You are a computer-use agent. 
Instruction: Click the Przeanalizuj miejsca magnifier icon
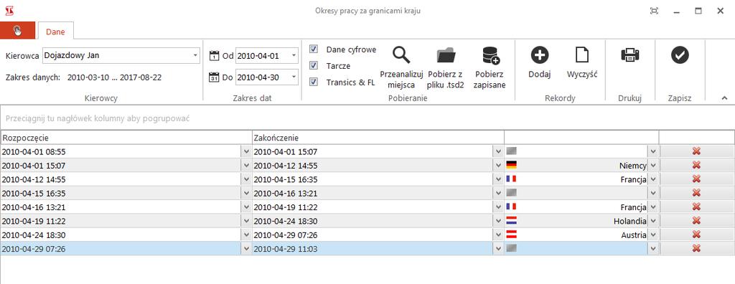(x=401, y=55)
